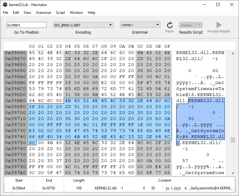Click Length value 109
The height and width of the screenshot is (196, 239).
click(x=79, y=188)
